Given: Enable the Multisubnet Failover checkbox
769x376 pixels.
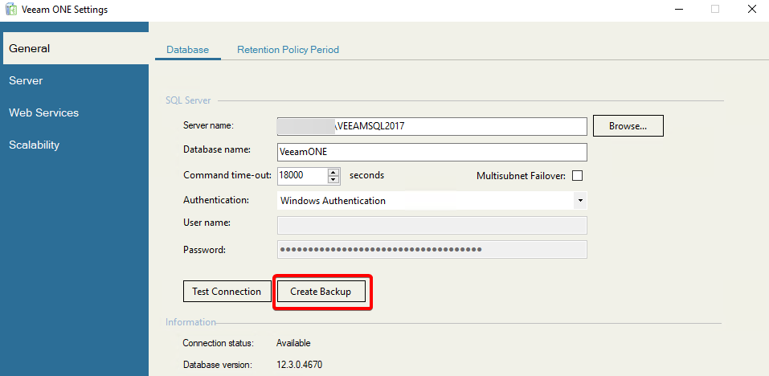Looking at the screenshot, I should click(577, 176).
